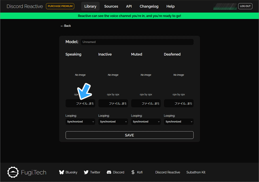This screenshot has width=259, height=182.
Task: Open the Inactive Looping dropdown
Action: (113, 121)
